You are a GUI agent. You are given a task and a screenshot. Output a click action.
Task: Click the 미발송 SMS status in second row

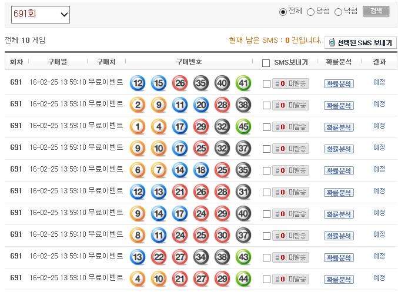click(x=290, y=106)
